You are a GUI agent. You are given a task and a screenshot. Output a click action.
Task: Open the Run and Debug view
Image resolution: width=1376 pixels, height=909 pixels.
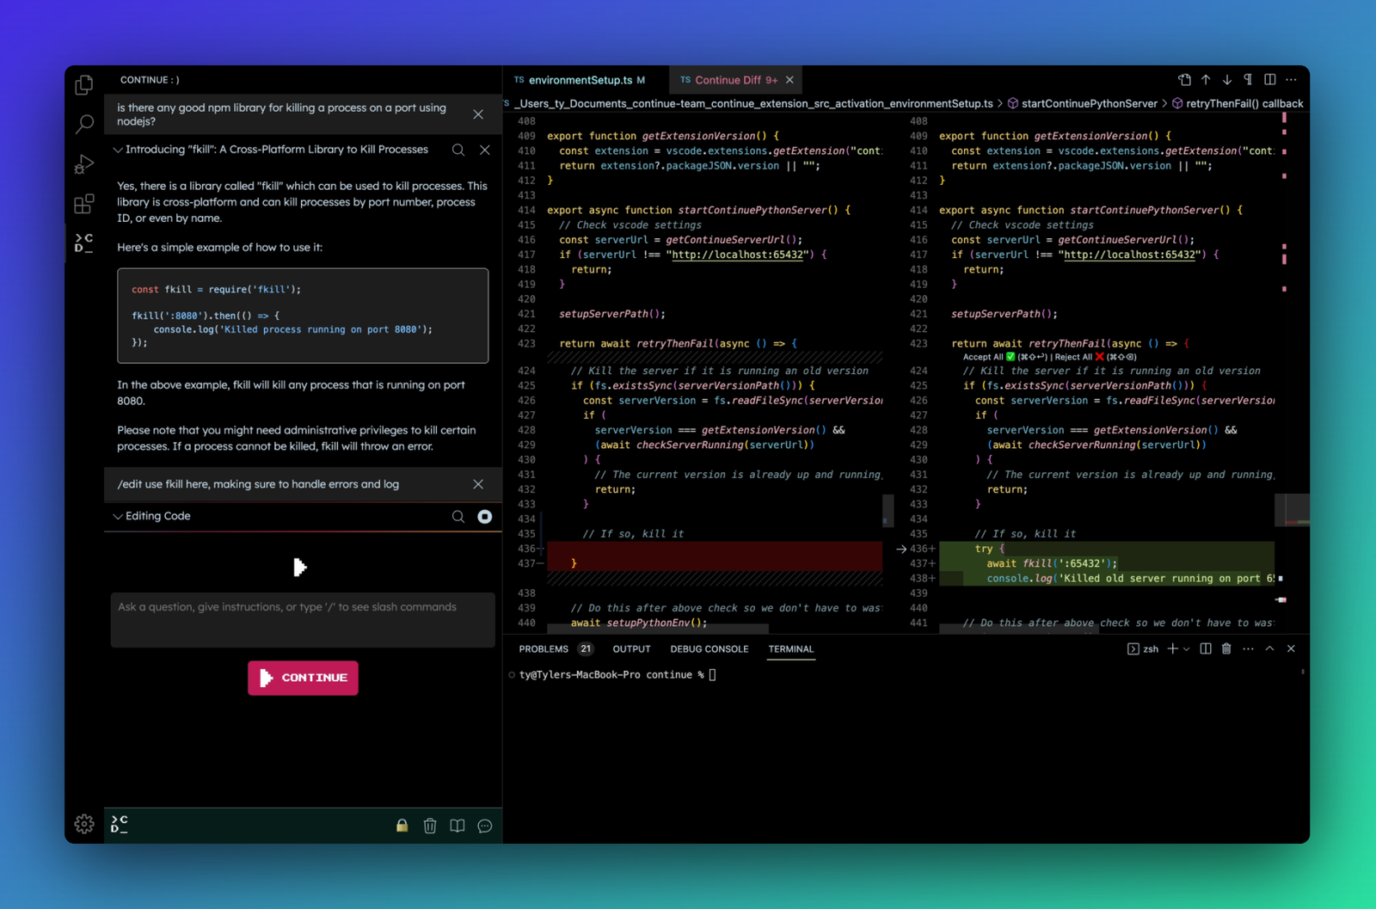click(83, 163)
